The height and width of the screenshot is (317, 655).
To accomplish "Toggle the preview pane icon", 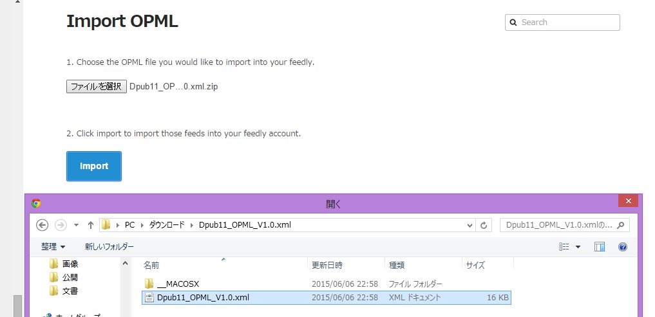I will click(x=600, y=247).
